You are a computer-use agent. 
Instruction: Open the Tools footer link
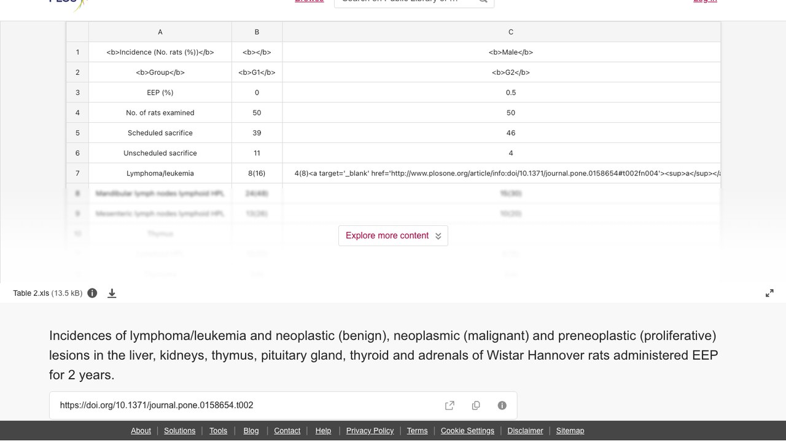pos(218,431)
